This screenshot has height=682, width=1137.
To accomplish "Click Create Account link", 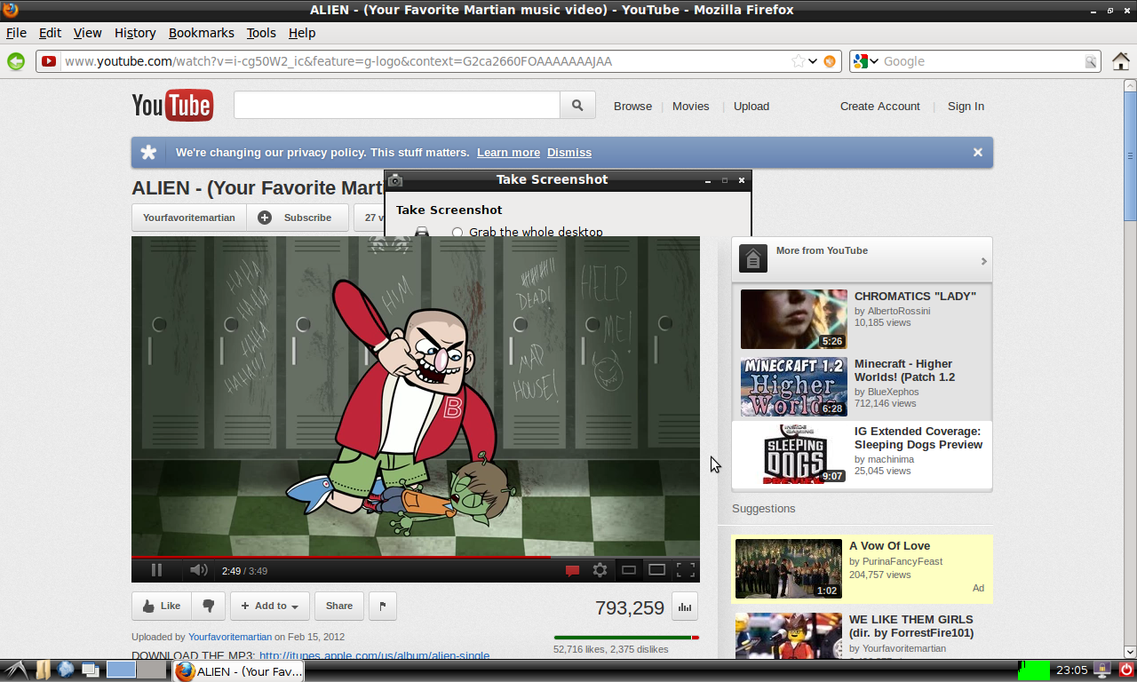I will [880, 106].
